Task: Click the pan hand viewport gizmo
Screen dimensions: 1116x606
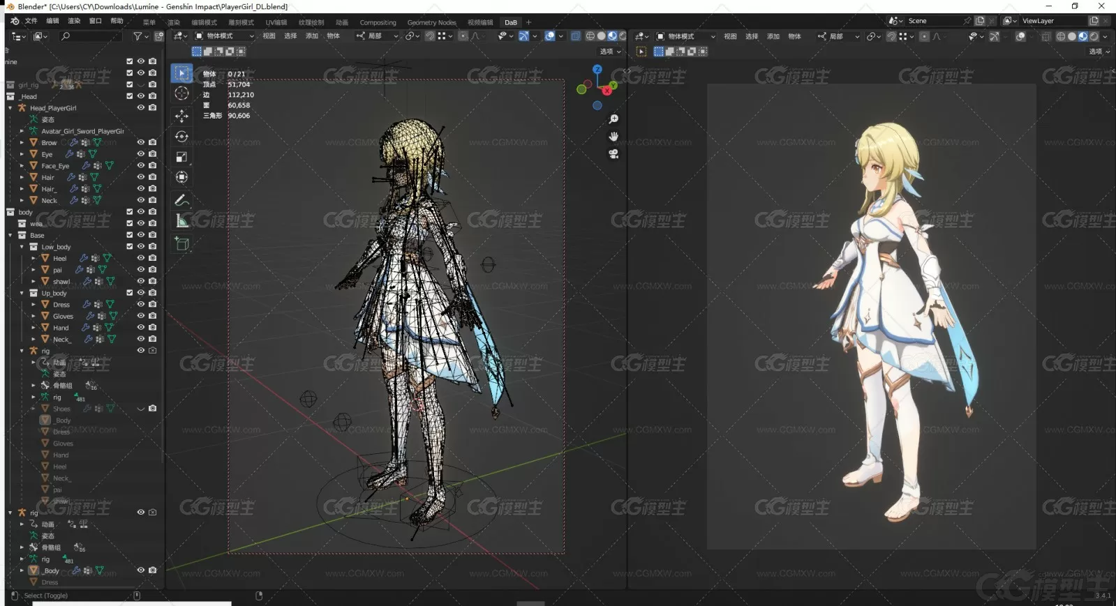Action: [613, 137]
